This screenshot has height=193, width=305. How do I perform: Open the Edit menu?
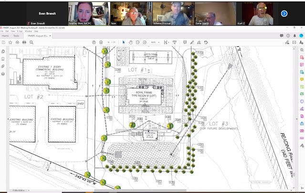coord(7,31)
